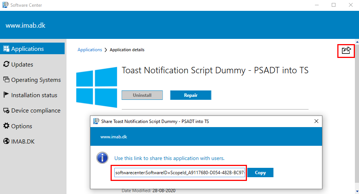Open Device compliance page
The height and width of the screenshot is (194, 359).
point(32,110)
